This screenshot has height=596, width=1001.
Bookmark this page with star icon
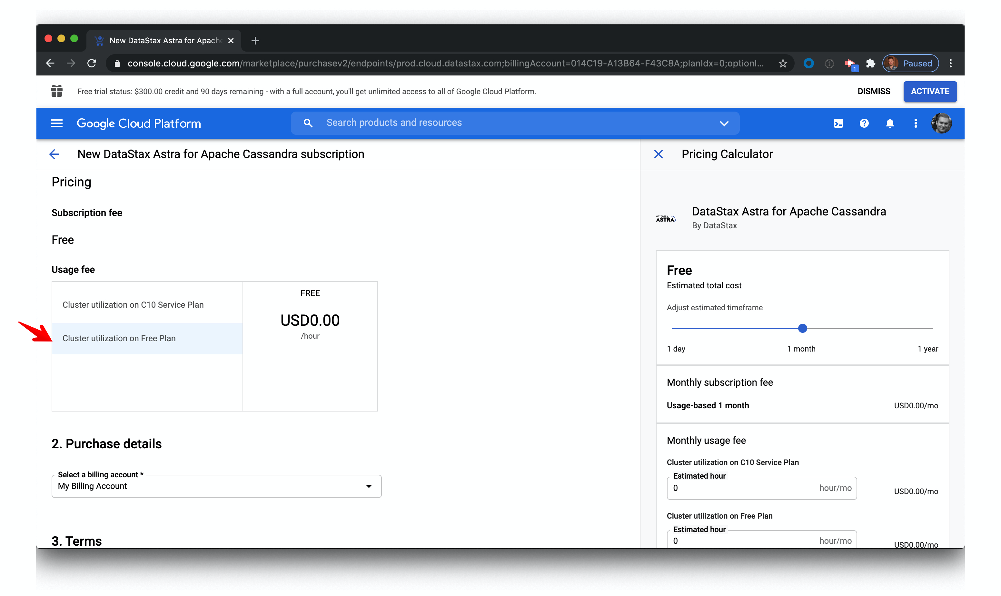click(783, 64)
